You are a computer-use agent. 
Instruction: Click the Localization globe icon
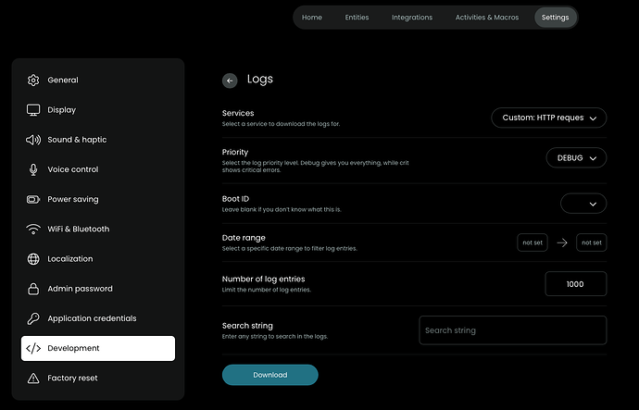tap(33, 259)
